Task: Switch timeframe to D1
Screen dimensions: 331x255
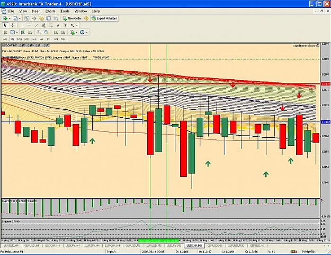Action: tap(49, 40)
